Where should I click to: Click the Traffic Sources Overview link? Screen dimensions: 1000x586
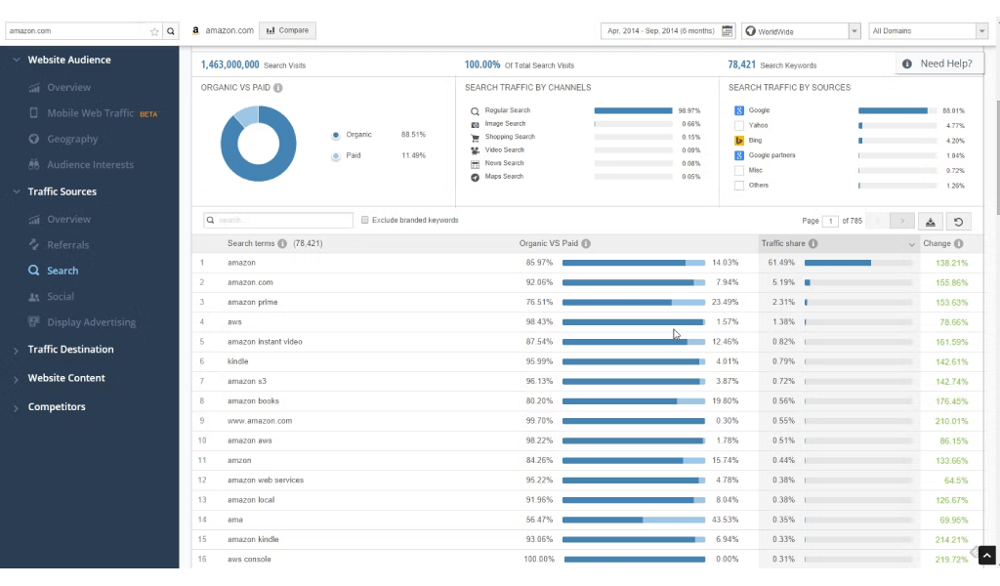point(69,220)
